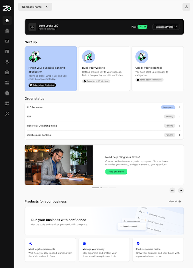Select the third carousel progress indicator
This screenshot has width=193, height=268.
[x=112, y=188]
